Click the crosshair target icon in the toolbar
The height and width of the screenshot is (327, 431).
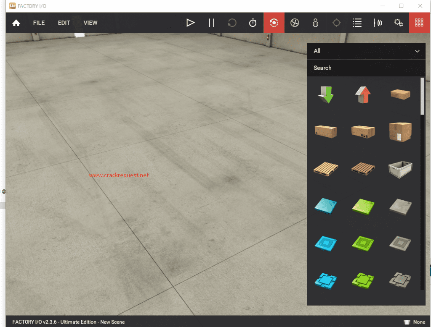(336, 23)
